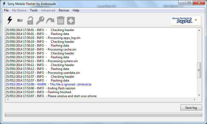Viewport: 207px width, 124px height.
Task: Open the Devices menu
Action: 64,10
